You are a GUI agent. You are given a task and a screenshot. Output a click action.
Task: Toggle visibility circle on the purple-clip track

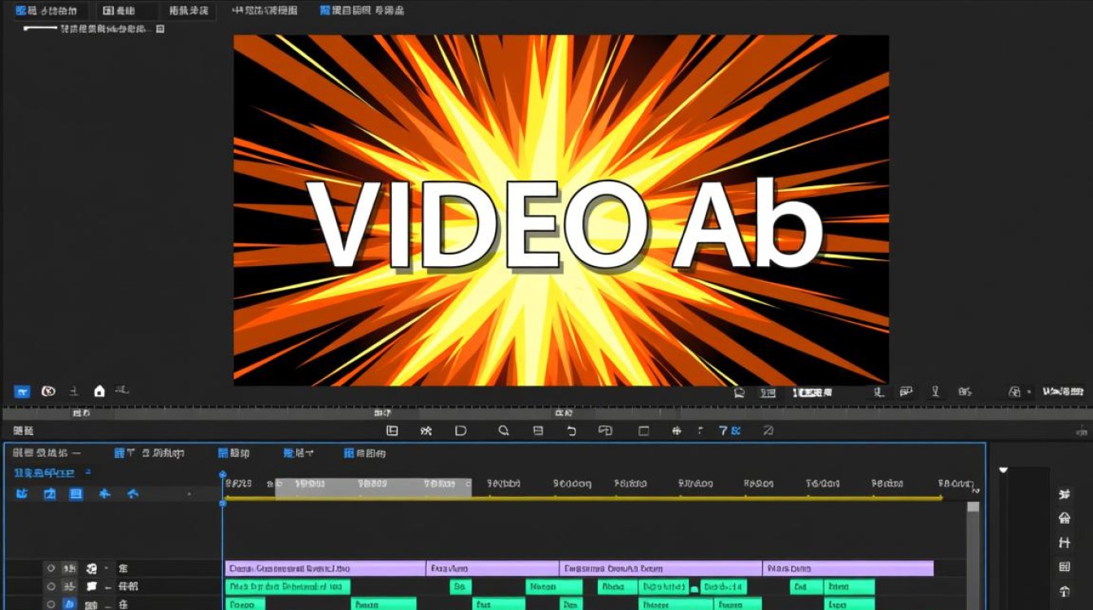(50, 569)
